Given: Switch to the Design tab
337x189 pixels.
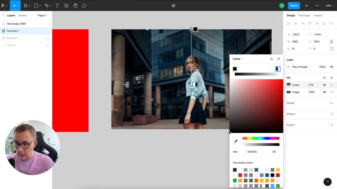Looking at the screenshot, I should (291, 15).
